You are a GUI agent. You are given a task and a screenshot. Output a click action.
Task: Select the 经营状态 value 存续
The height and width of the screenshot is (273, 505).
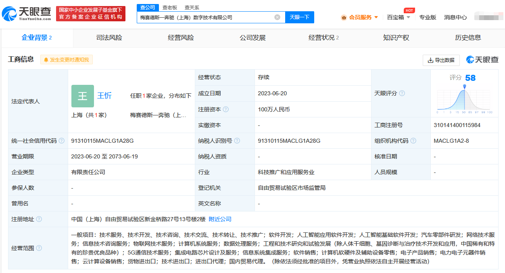[x=264, y=77]
